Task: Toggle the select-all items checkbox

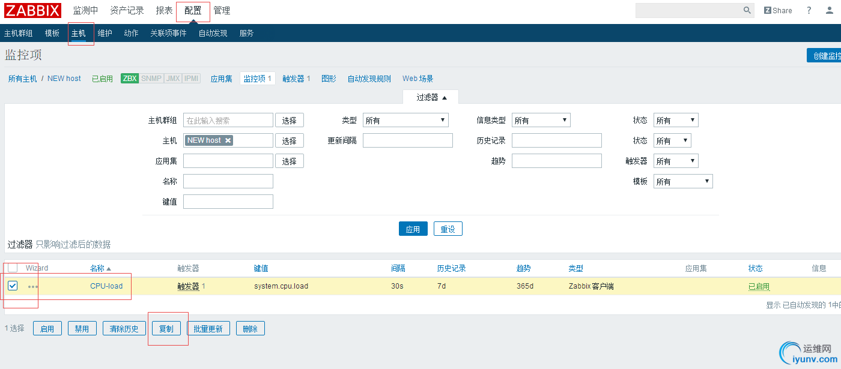Action: (x=13, y=268)
